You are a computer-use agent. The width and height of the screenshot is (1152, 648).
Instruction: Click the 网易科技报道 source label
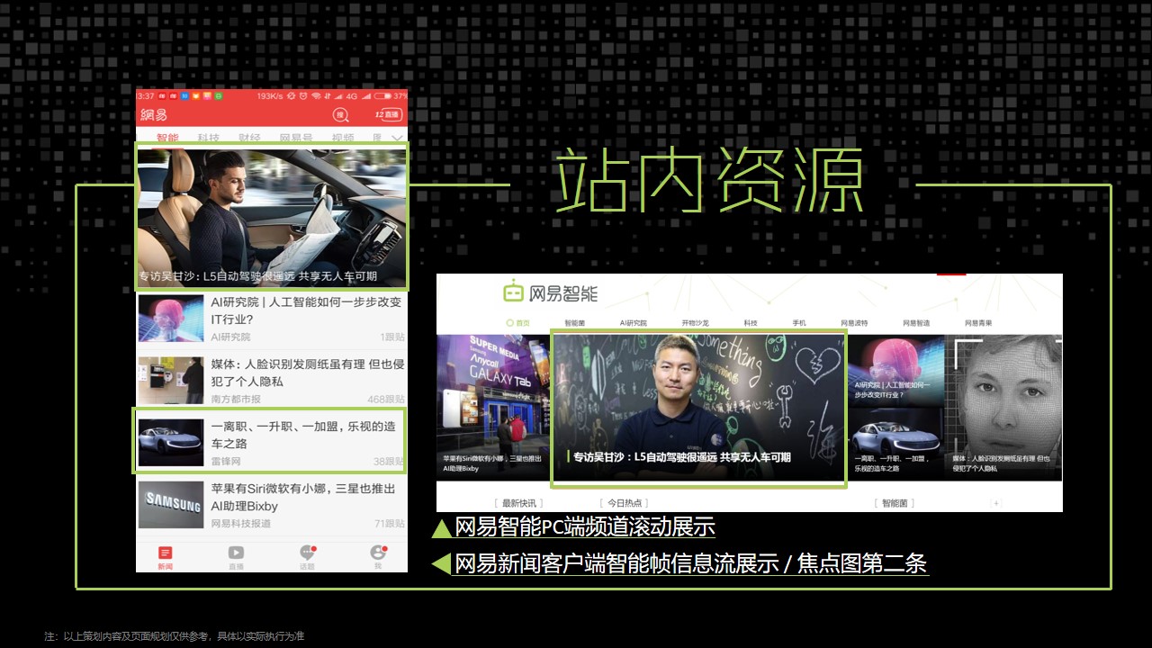(241, 524)
